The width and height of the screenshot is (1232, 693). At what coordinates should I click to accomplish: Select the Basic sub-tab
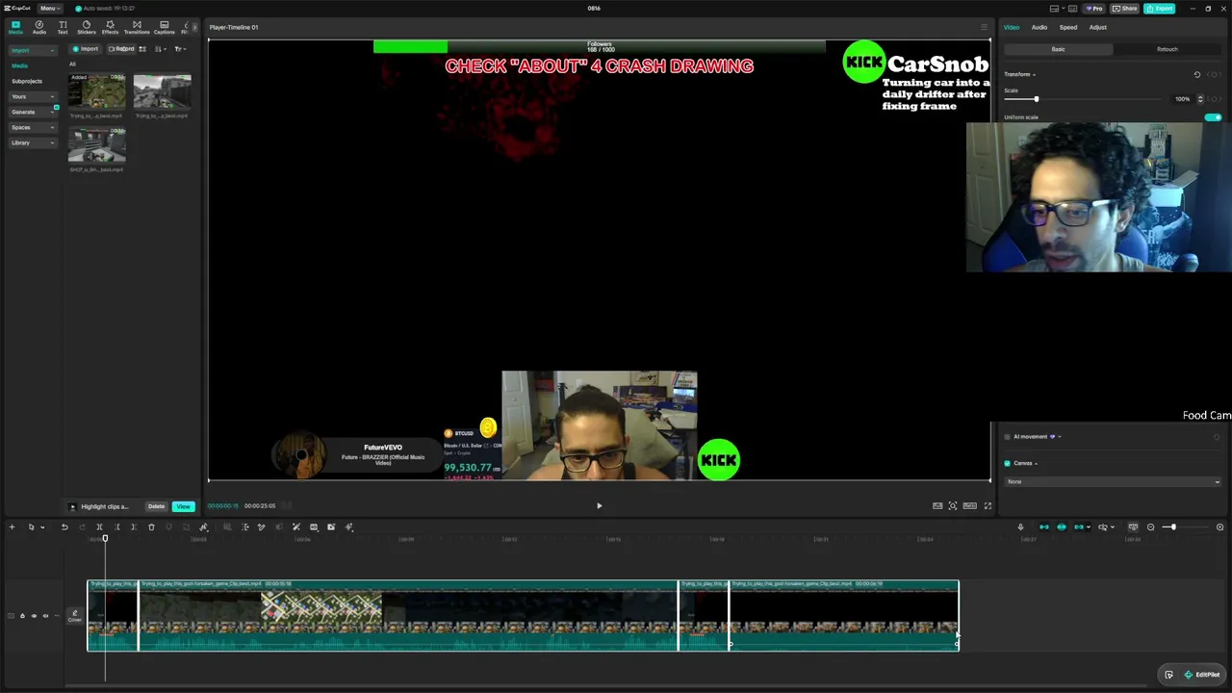pyautogui.click(x=1058, y=49)
